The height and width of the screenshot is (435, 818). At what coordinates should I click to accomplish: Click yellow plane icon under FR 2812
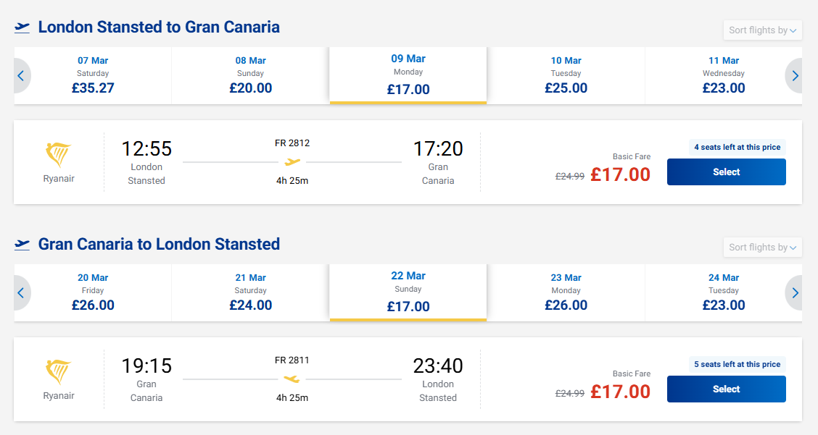point(292,162)
